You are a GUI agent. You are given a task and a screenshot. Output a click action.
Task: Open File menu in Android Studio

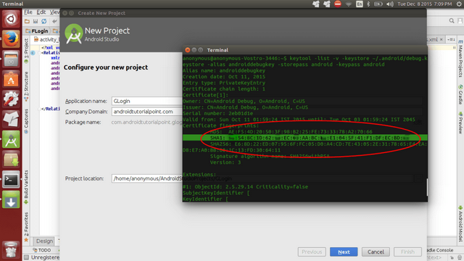pyautogui.click(x=28, y=12)
